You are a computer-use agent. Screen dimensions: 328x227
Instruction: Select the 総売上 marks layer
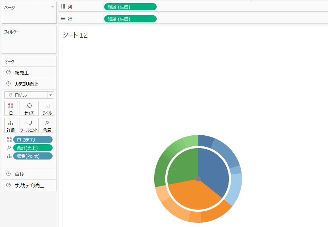[x=21, y=72]
